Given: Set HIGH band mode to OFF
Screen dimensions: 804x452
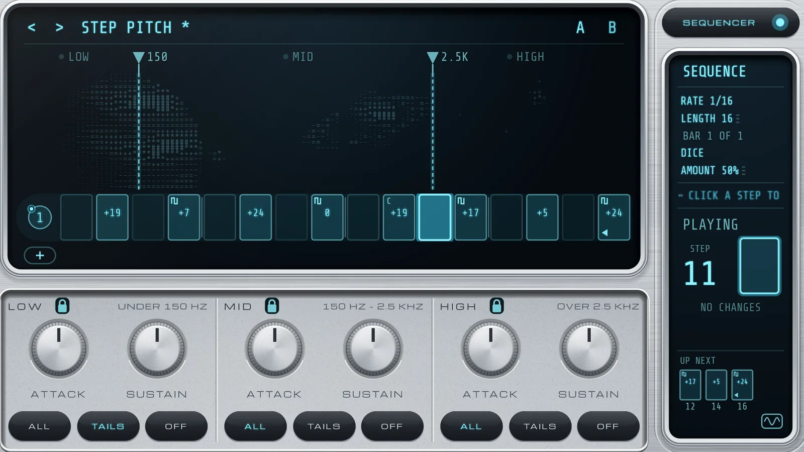Looking at the screenshot, I should coord(608,426).
